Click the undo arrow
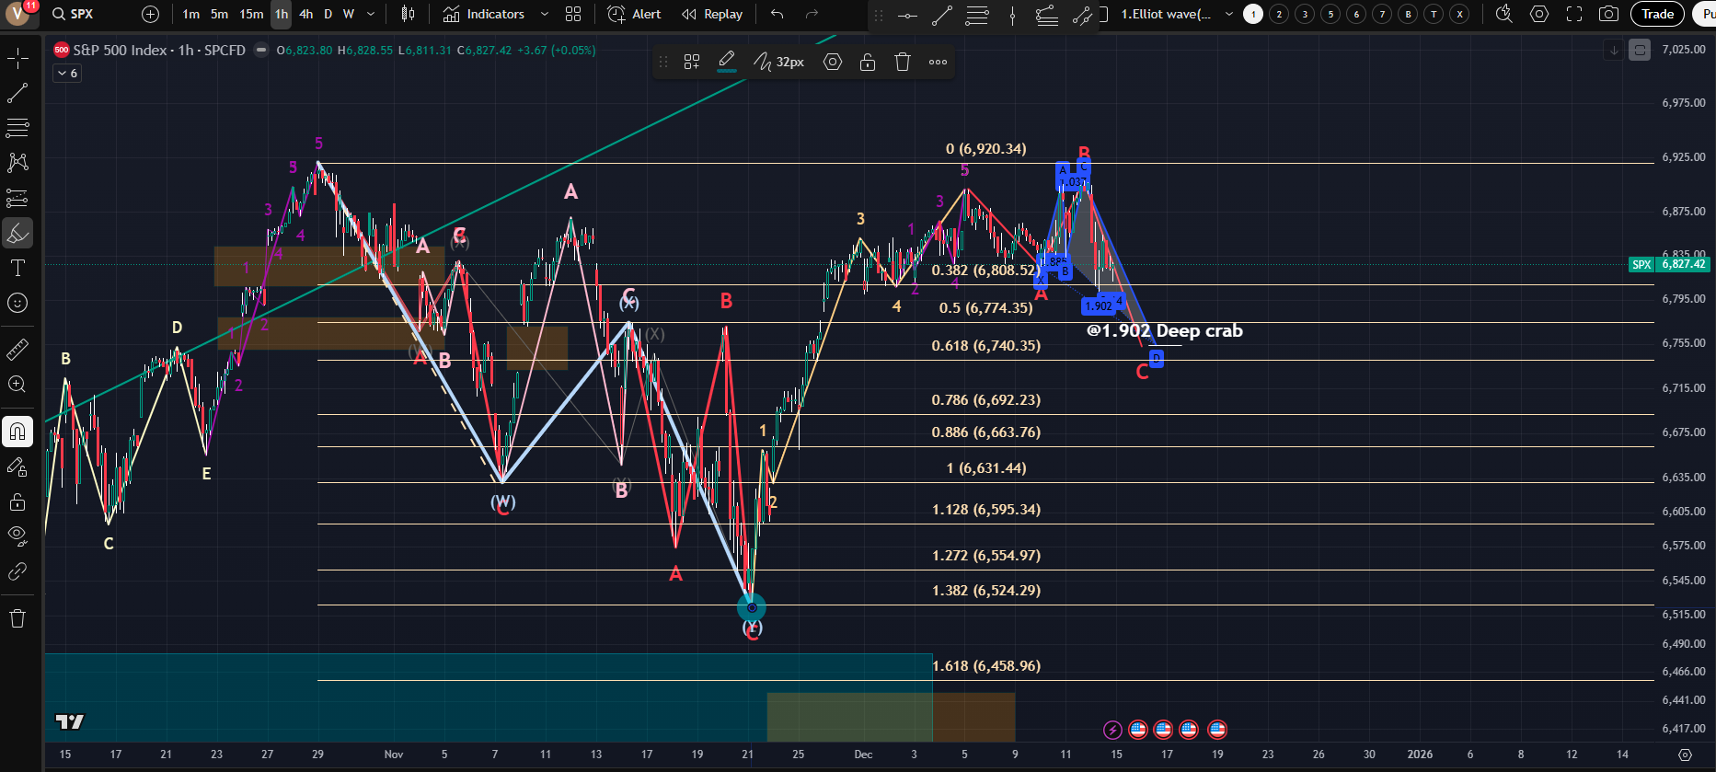This screenshot has height=772, width=1716. 777,14
